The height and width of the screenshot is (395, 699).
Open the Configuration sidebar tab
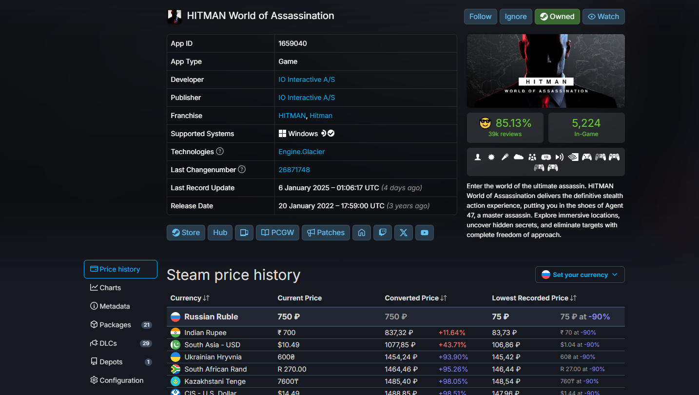(120, 380)
